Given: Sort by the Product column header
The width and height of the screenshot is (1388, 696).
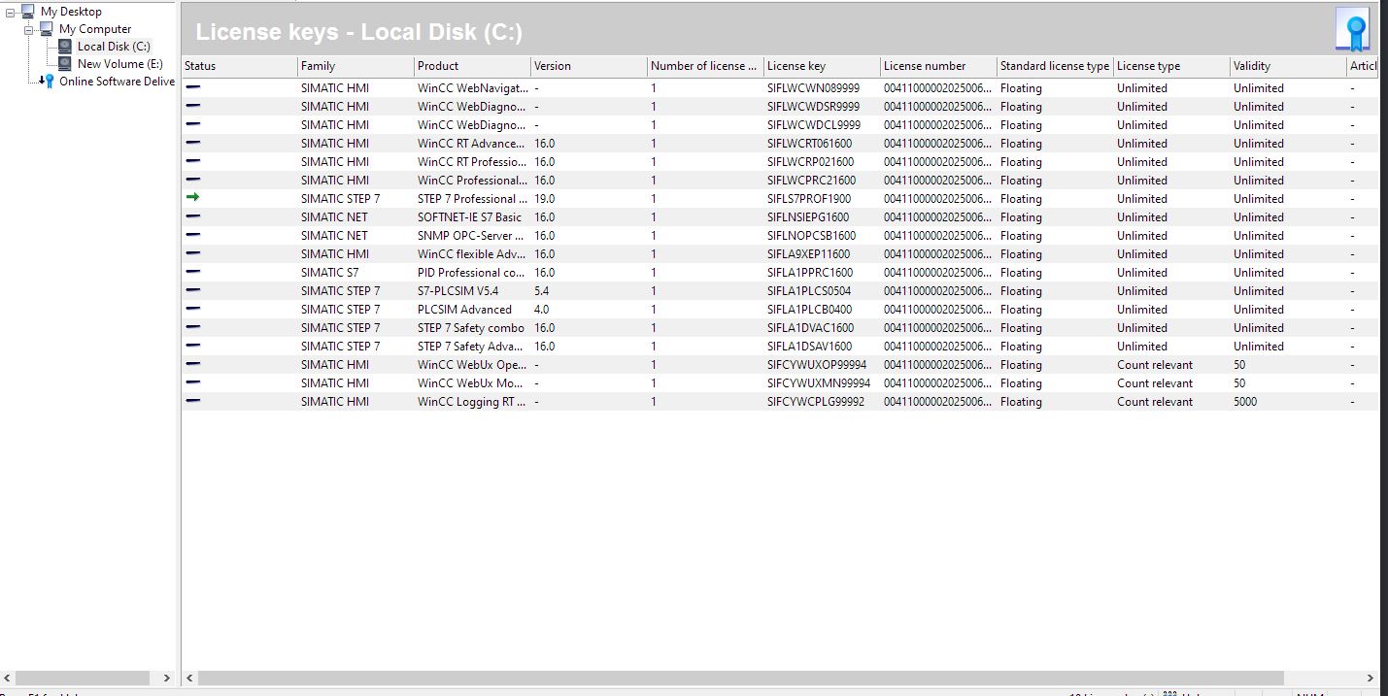Looking at the screenshot, I should point(472,66).
